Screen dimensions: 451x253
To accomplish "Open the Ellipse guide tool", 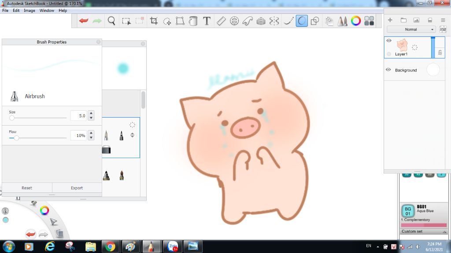I will (x=234, y=21).
